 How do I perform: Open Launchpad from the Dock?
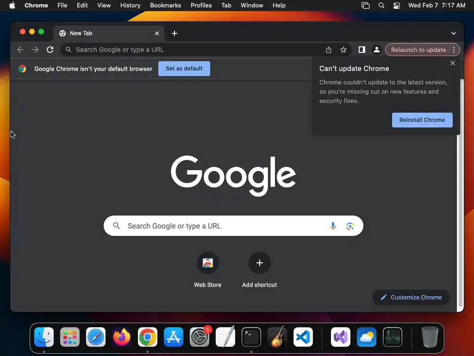(70, 337)
